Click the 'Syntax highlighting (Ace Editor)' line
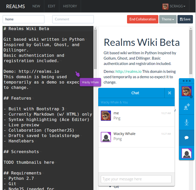The image size is (196, 190). (47, 120)
